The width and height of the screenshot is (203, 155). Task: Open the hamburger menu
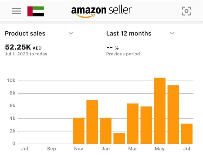(17, 11)
